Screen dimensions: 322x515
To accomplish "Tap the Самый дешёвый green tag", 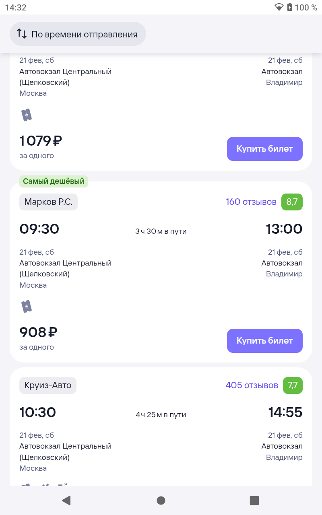I will (54, 181).
